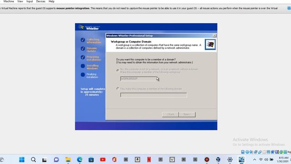Image resolution: width=291 pixels, height=164 pixels.
Task: Open the W app icon on taskbar
Action: (172, 159)
